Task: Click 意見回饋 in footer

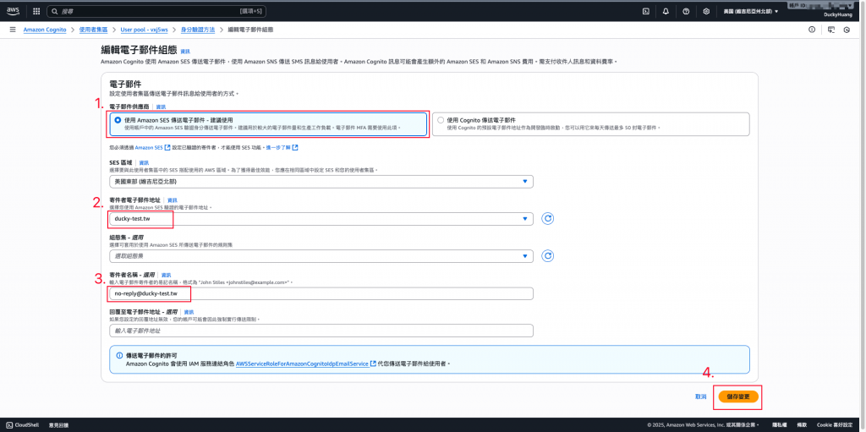Action: 58,425
